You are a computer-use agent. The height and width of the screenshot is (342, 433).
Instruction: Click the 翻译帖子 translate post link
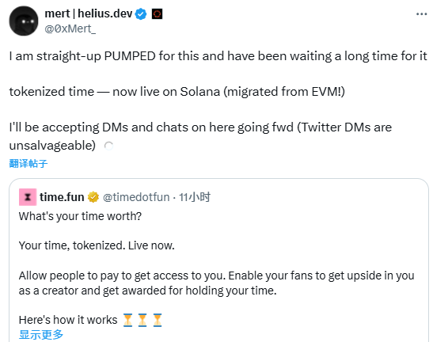(28, 164)
